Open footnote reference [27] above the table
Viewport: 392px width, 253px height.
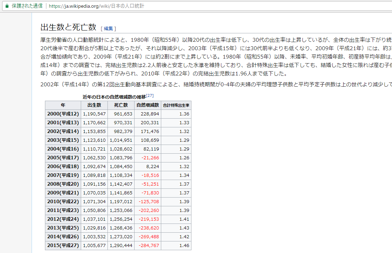click(150, 96)
